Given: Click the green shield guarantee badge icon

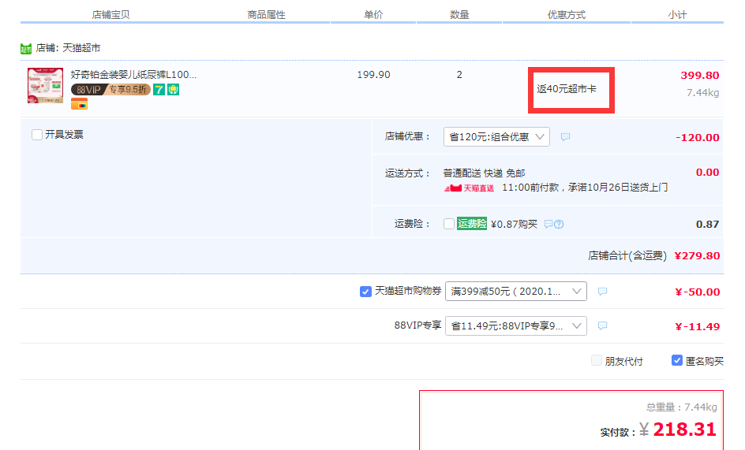Looking at the screenshot, I should (173, 89).
